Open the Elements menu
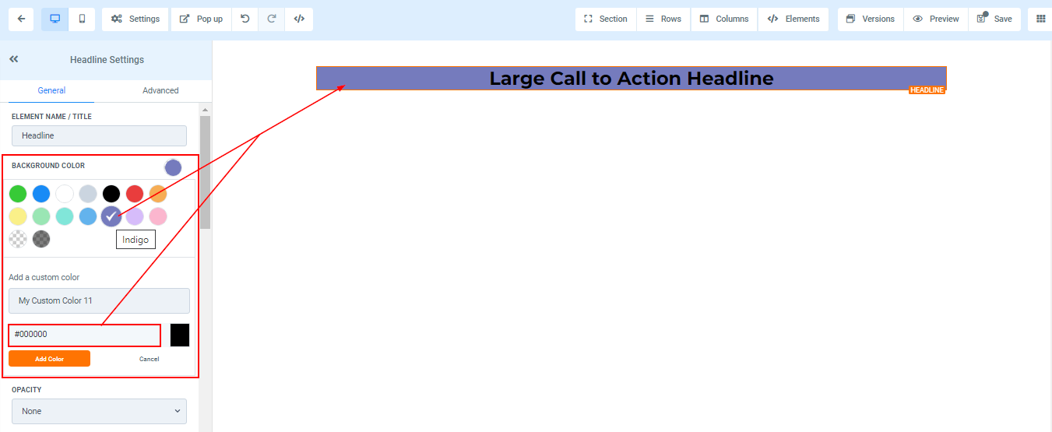1052x432 pixels. (793, 19)
